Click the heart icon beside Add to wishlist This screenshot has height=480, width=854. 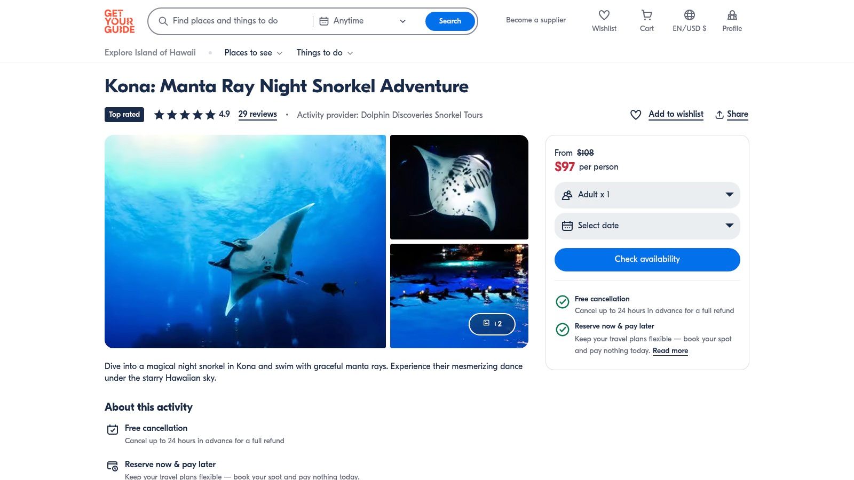pyautogui.click(x=636, y=115)
